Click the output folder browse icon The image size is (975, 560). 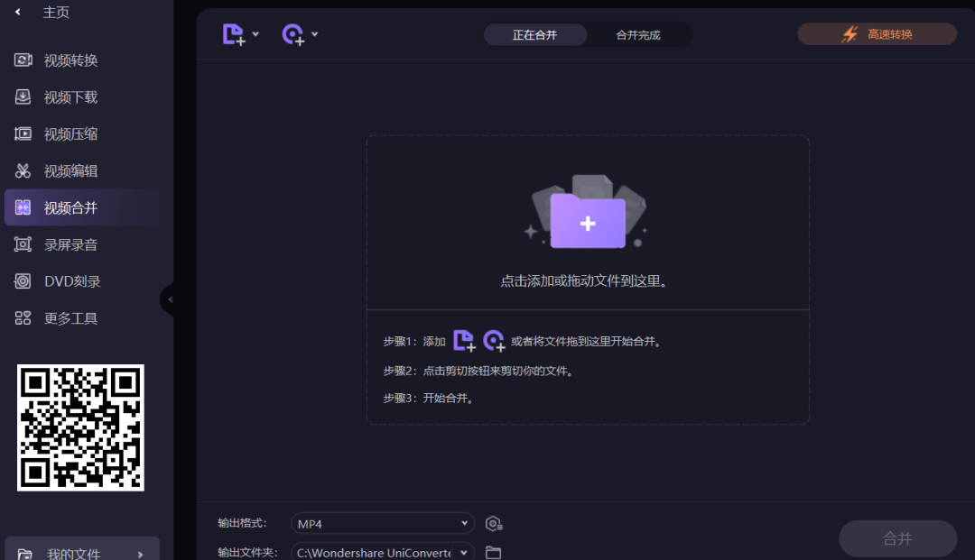[x=493, y=551]
